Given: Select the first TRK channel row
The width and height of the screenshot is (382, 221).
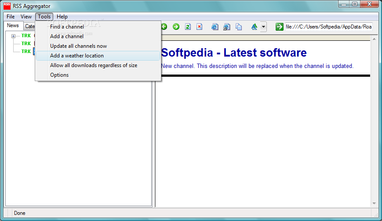Looking at the screenshot, I should coord(26,36).
